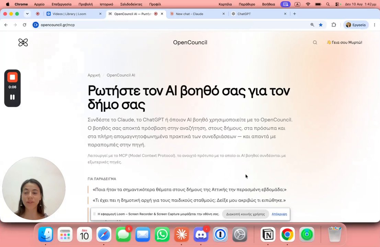The width and height of the screenshot is (380, 247).
Task: Click the date and time Δευ 10 Αυγ
Action: point(360,4)
